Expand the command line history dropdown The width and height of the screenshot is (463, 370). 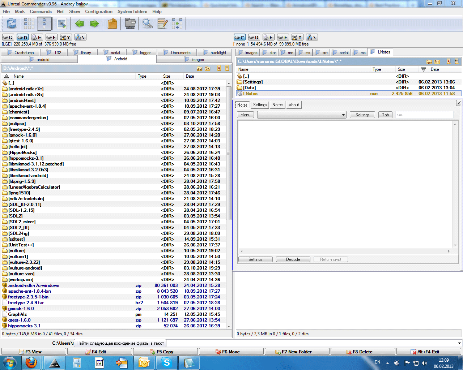(459, 343)
